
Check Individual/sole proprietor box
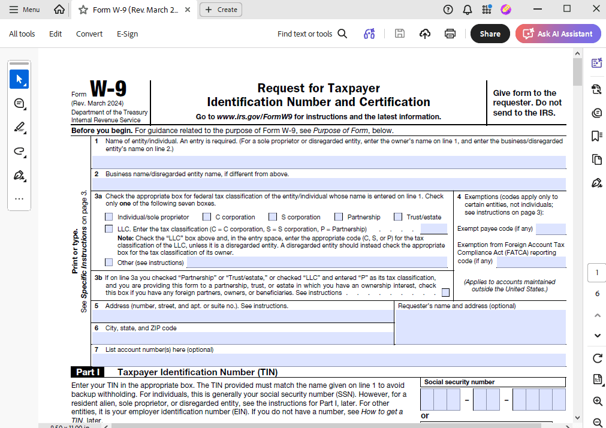(x=109, y=217)
